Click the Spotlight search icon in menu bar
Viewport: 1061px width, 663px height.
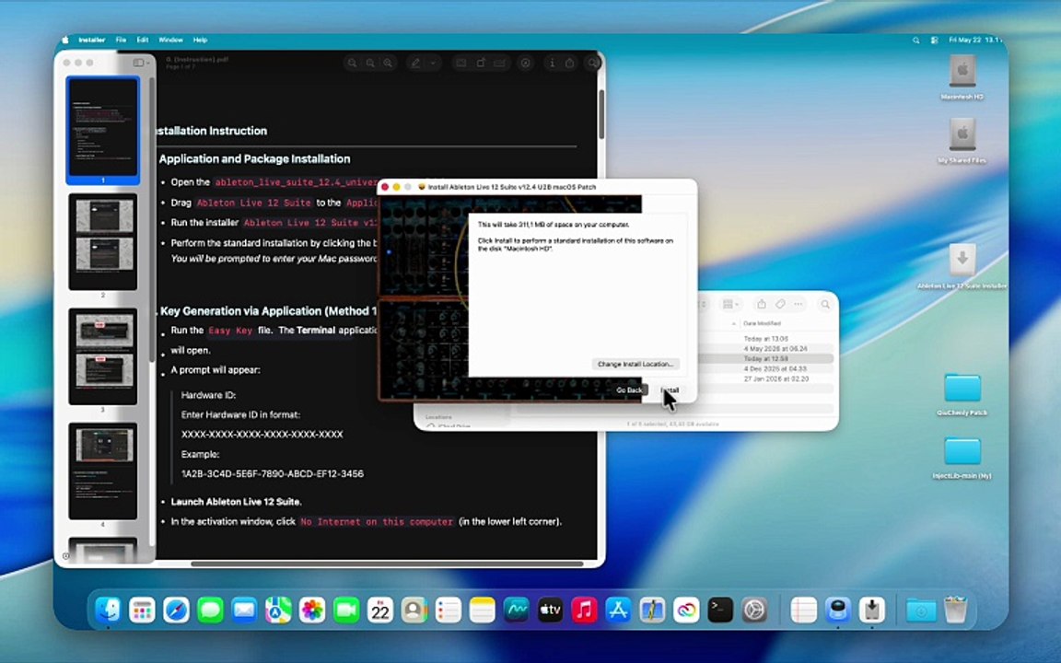(x=915, y=40)
